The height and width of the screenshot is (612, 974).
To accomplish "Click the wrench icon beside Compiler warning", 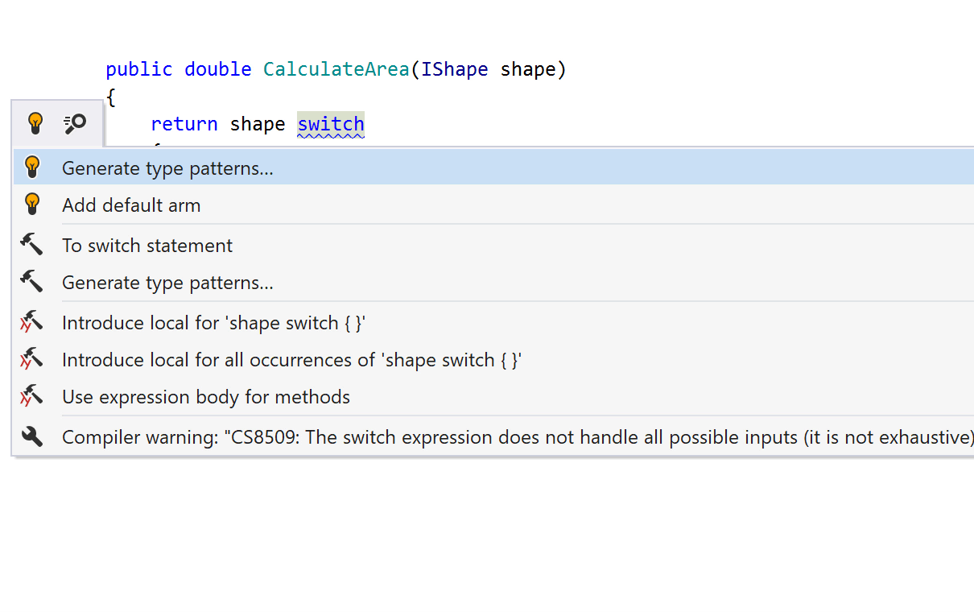I will click(32, 437).
